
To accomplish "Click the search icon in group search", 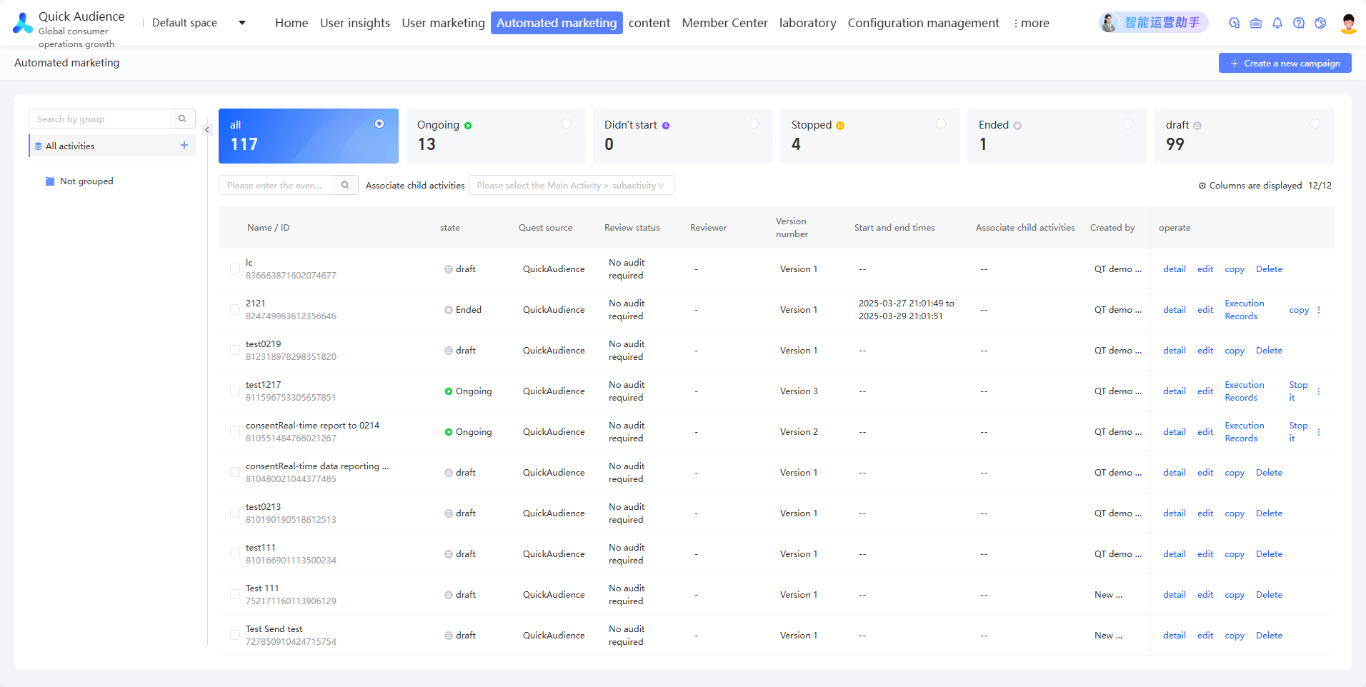I will (182, 119).
